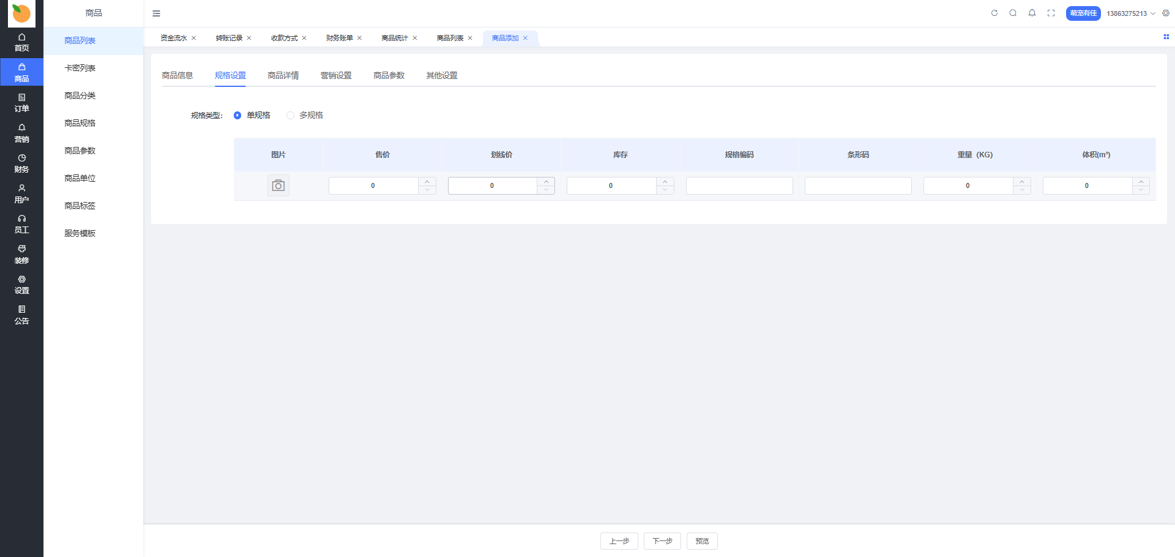Increase 售价 value with up arrow

(x=427, y=182)
